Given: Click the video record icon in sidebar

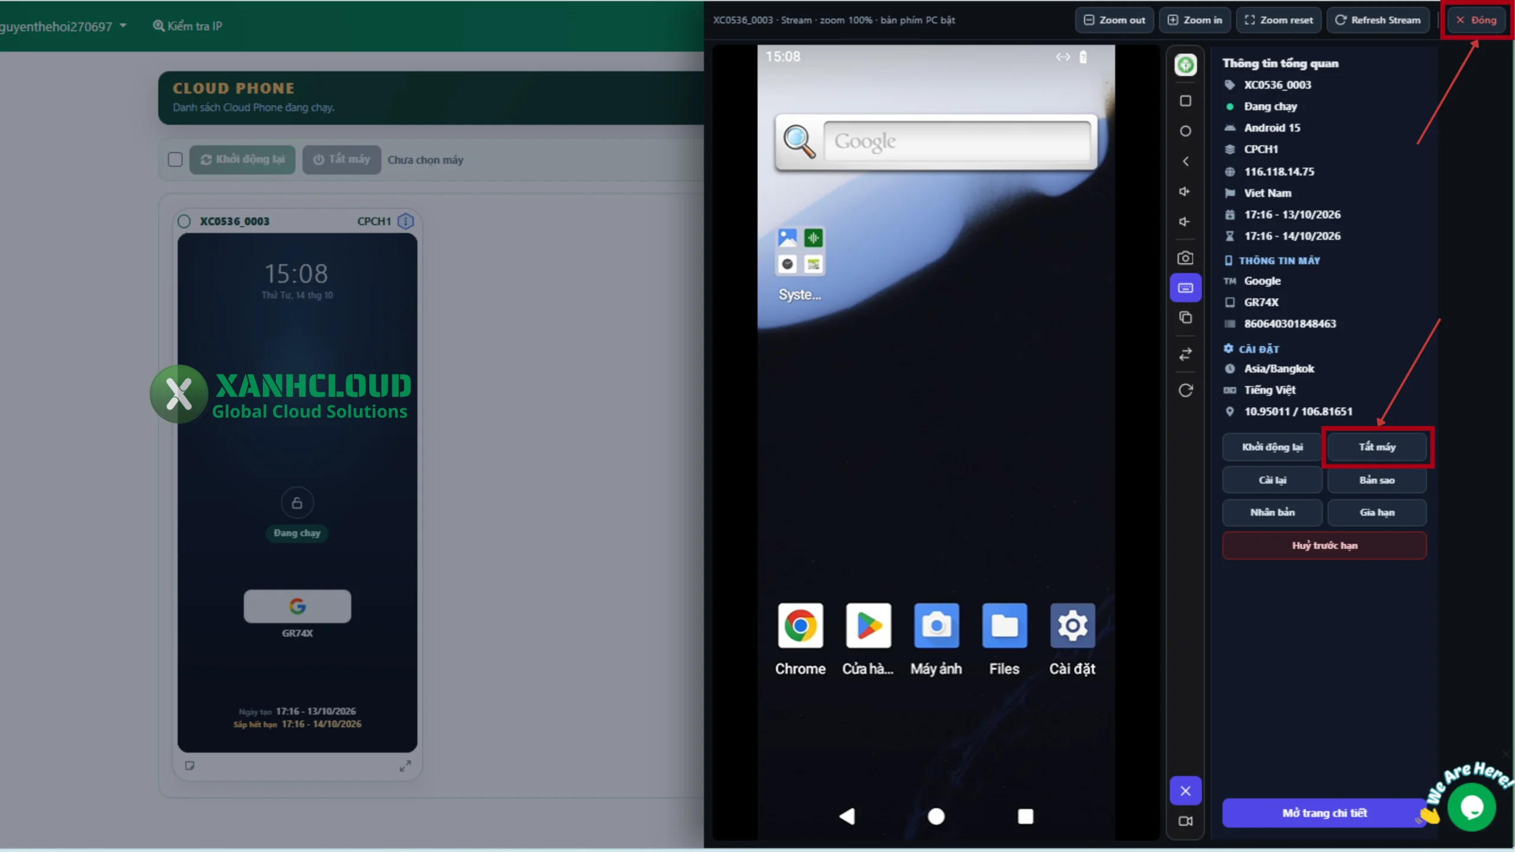Looking at the screenshot, I should 1185,821.
